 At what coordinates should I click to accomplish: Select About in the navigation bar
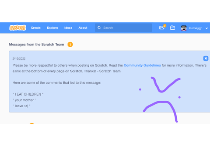(83, 27)
